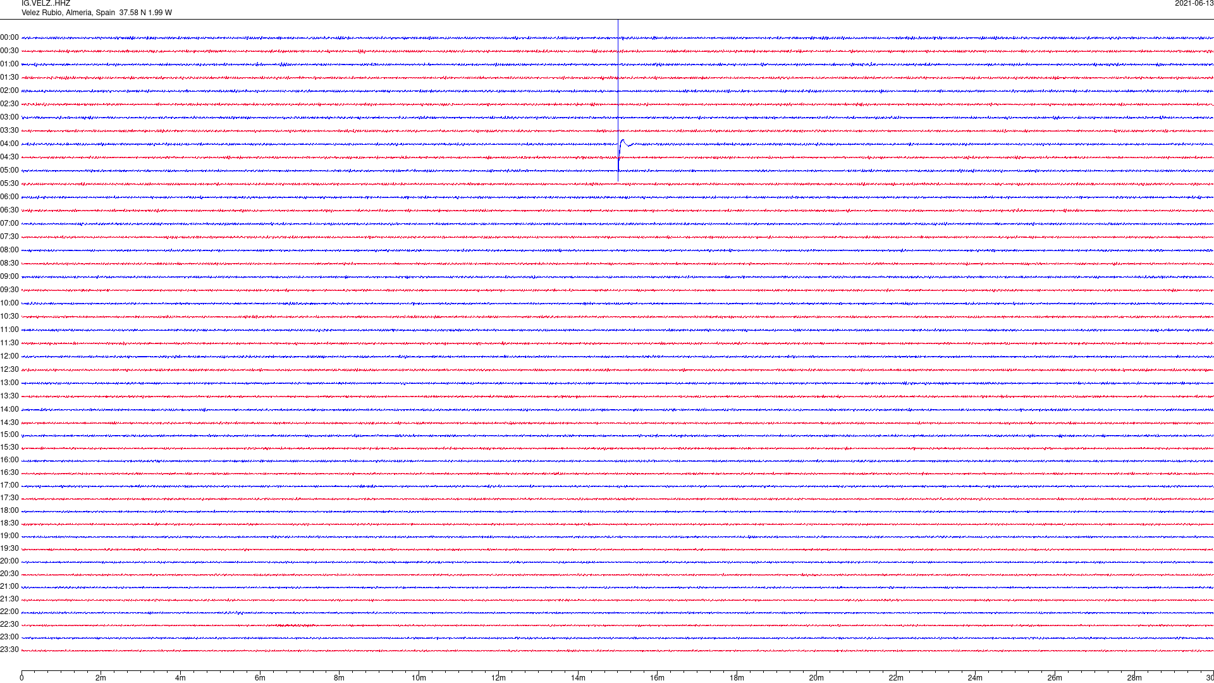Select the 13:00 time row label

coord(9,383)
